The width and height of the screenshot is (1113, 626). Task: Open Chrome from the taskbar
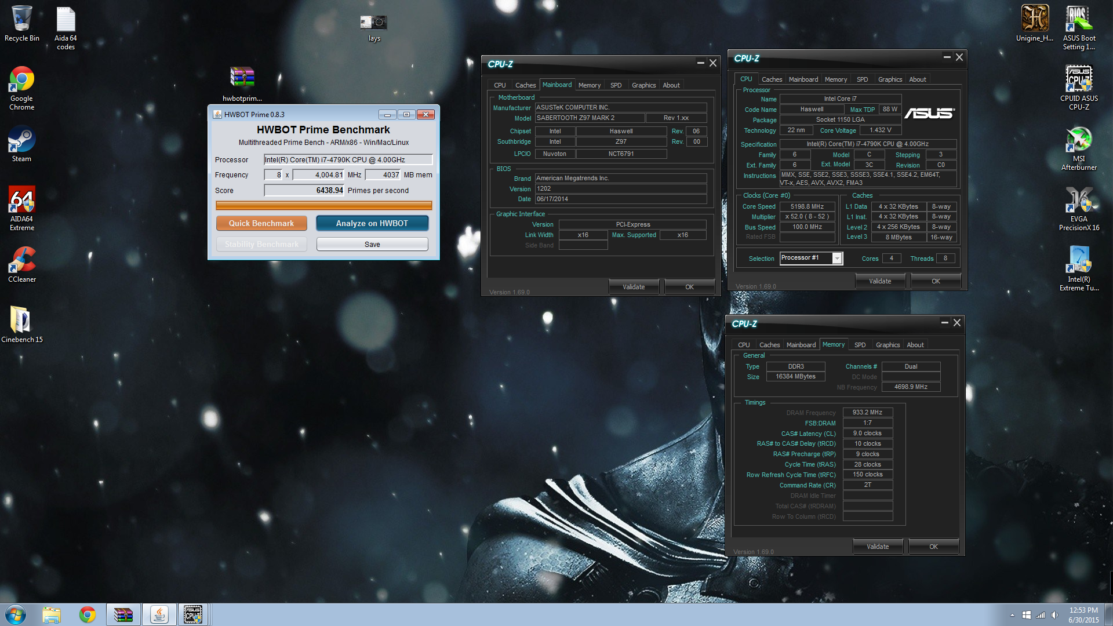tap(88, 614)
